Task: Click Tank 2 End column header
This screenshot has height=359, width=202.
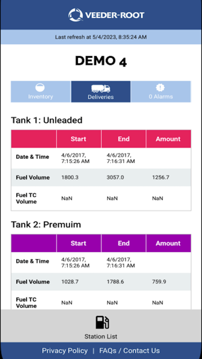Action: click(x=124, y=243)
